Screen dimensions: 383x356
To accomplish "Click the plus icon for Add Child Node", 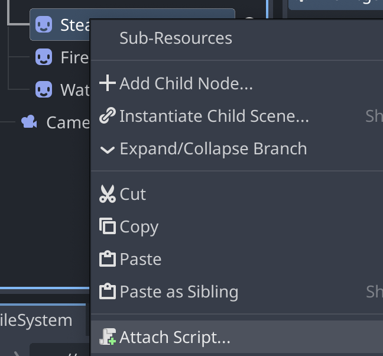I will (108, 83).
